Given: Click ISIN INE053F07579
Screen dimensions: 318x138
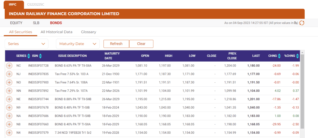Looking at the screenshot, I should [x=39, y=133].
